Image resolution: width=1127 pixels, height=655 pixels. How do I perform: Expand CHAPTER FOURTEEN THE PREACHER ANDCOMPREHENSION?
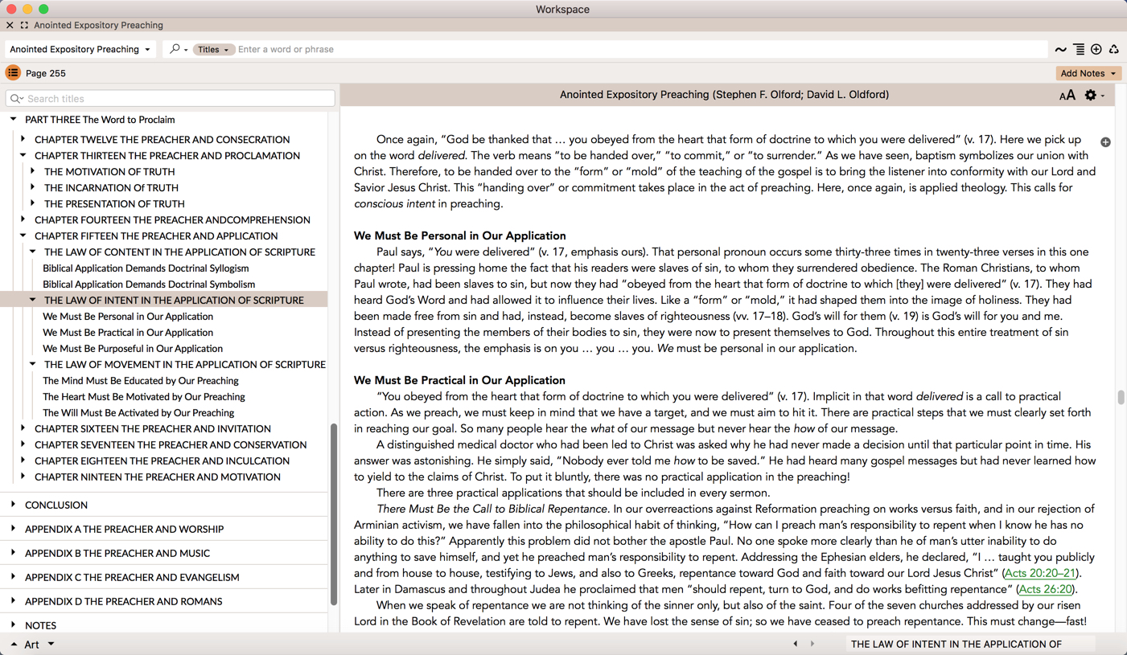point(23,219)
